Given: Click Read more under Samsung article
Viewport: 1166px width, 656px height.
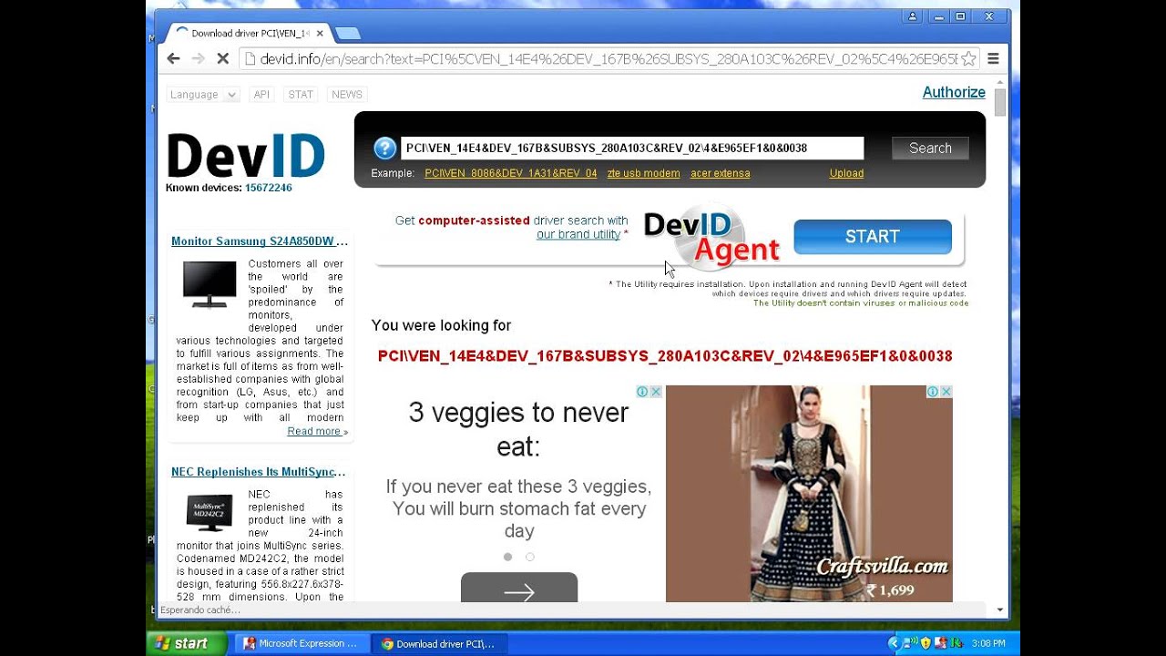Looking at the screenshot, I should click(x=315, y=431).
